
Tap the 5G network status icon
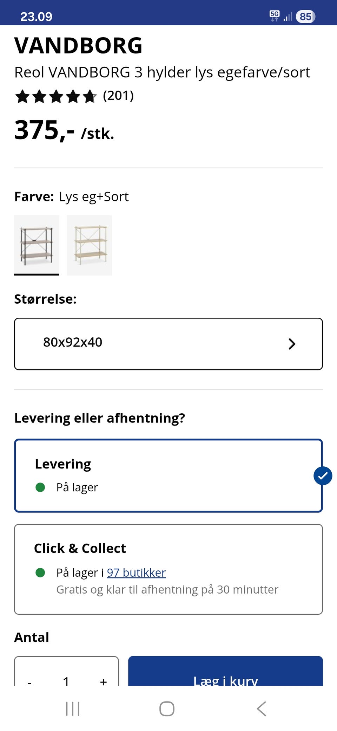(x=274, y=16)
